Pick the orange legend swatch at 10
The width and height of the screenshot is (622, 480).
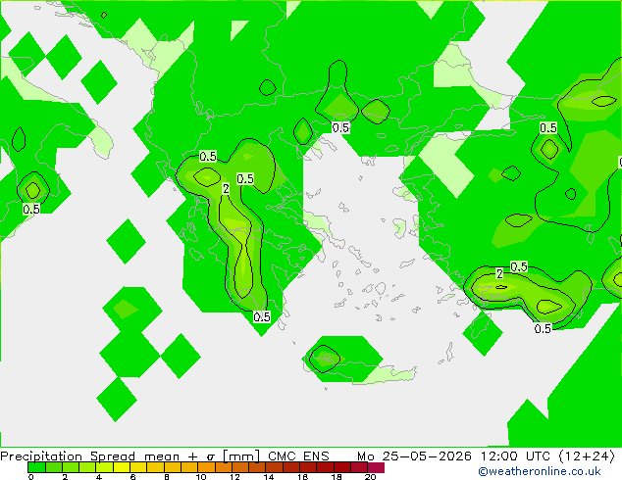coord(206,467)
